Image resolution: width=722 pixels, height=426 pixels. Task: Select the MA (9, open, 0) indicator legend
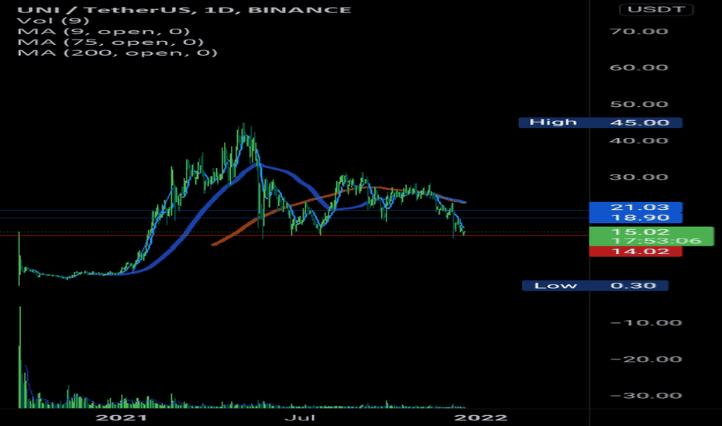tap(104, 31)
